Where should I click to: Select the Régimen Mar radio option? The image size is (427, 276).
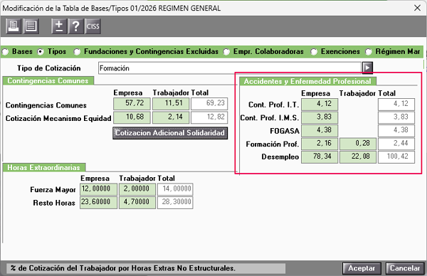[369, 52]
